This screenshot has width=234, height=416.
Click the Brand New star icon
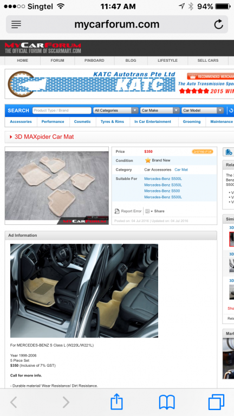[x=148, y=160]
